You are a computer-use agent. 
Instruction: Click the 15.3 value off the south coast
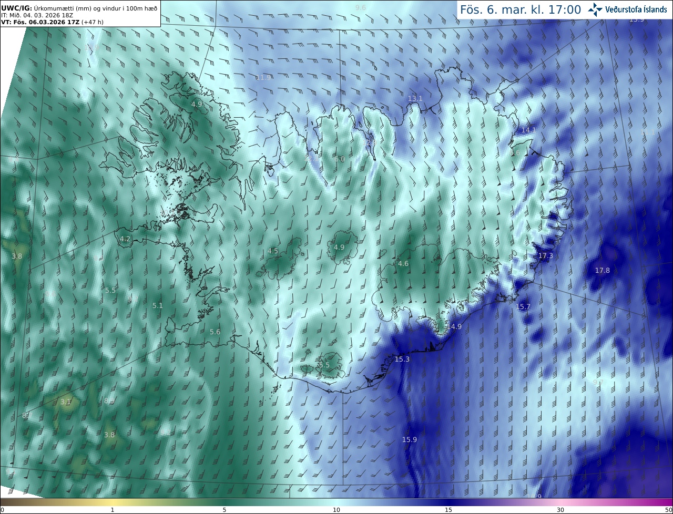402,359
